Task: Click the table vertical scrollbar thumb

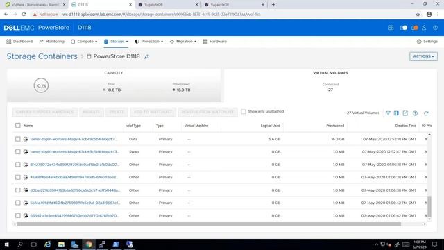Action: (429, 206)
